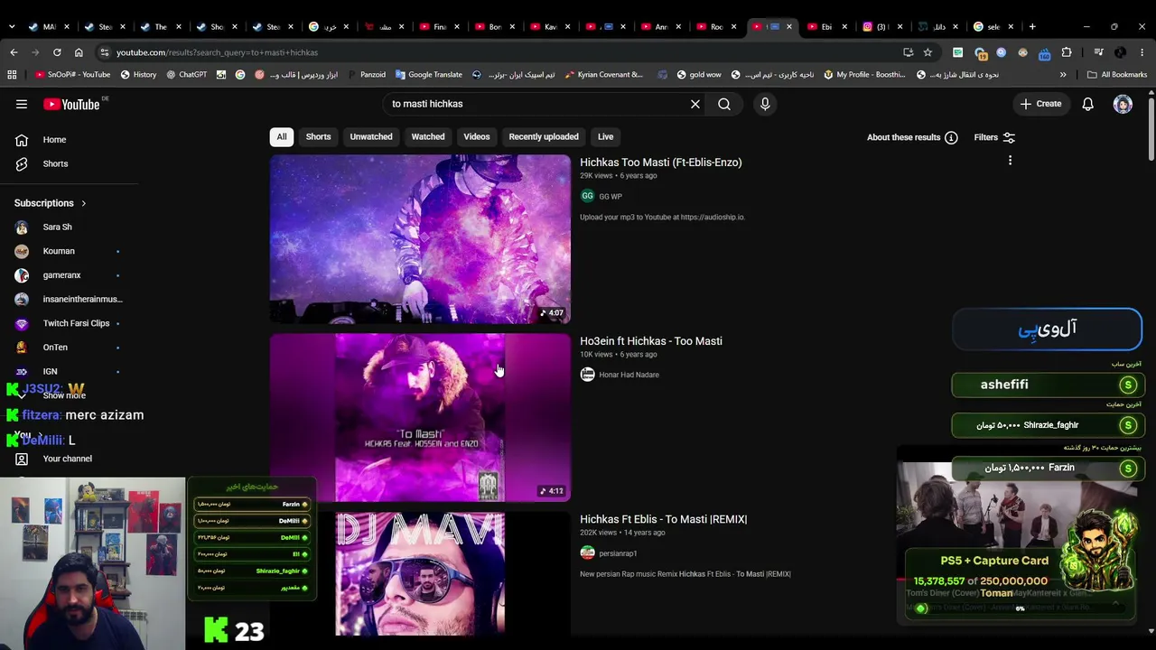Click the Create button
This screenshot has height=650, width=1156.
[1040, 104]
